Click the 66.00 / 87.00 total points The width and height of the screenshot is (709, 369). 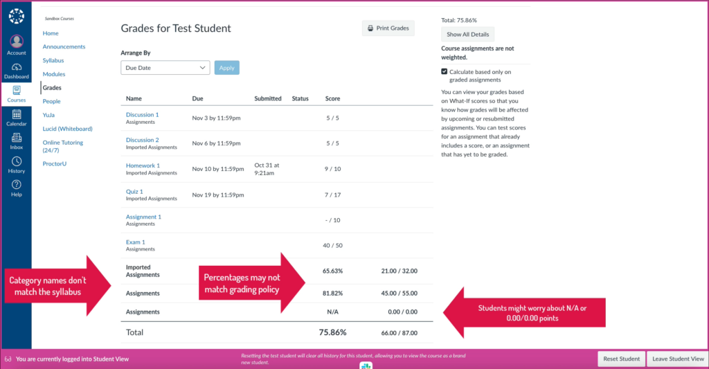(400, 333)
